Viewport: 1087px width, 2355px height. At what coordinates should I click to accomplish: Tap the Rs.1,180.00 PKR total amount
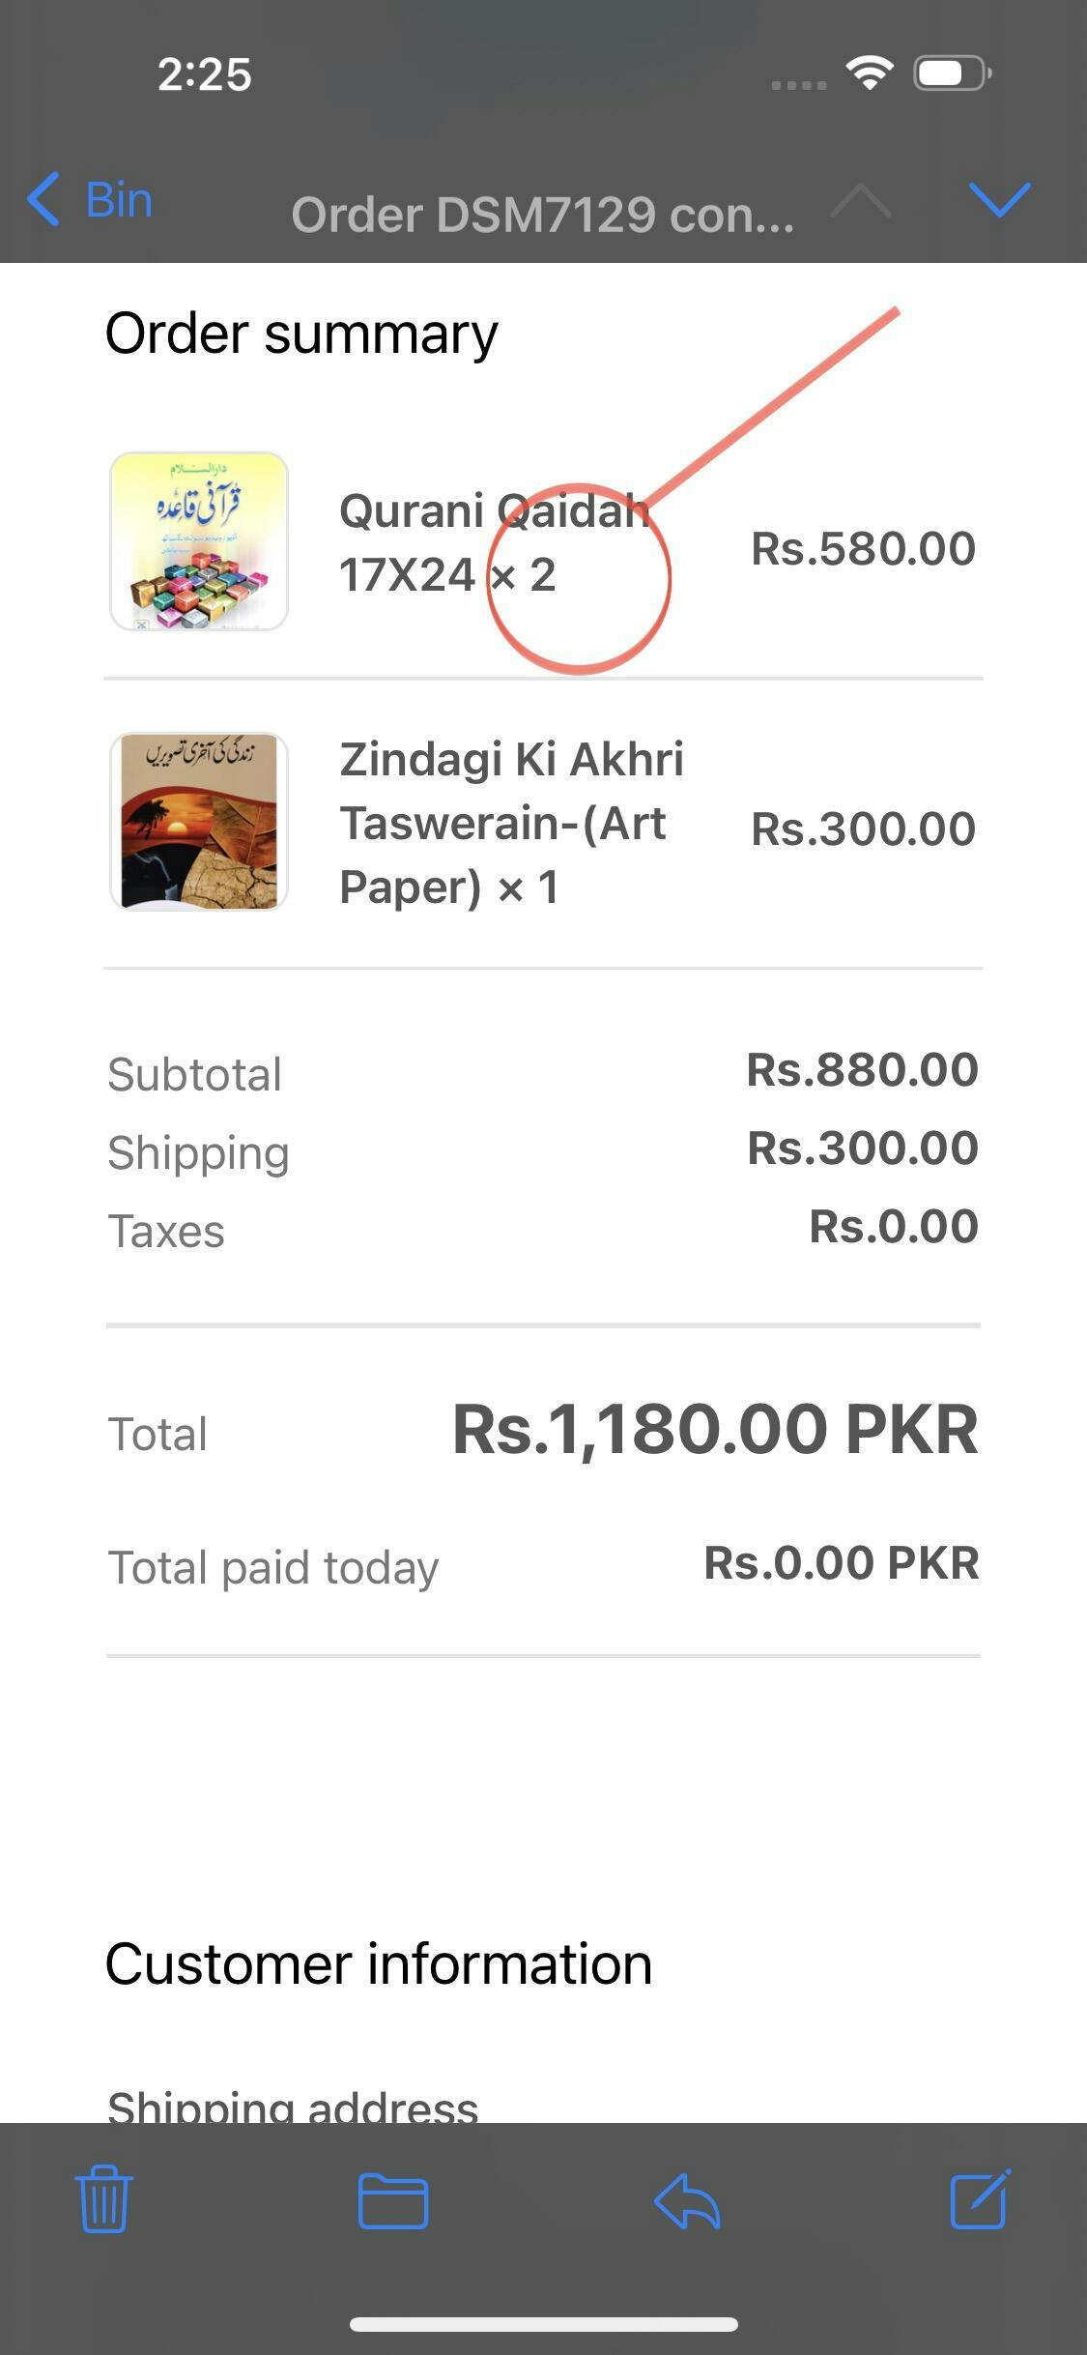pyautogui.click(x=714, y=1429)
